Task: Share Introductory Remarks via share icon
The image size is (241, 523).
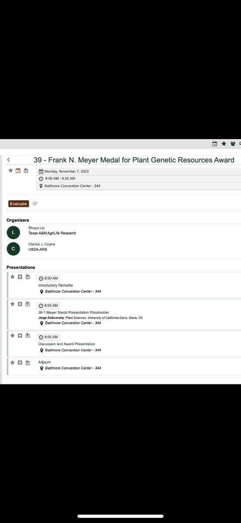Action: (27, 277)
